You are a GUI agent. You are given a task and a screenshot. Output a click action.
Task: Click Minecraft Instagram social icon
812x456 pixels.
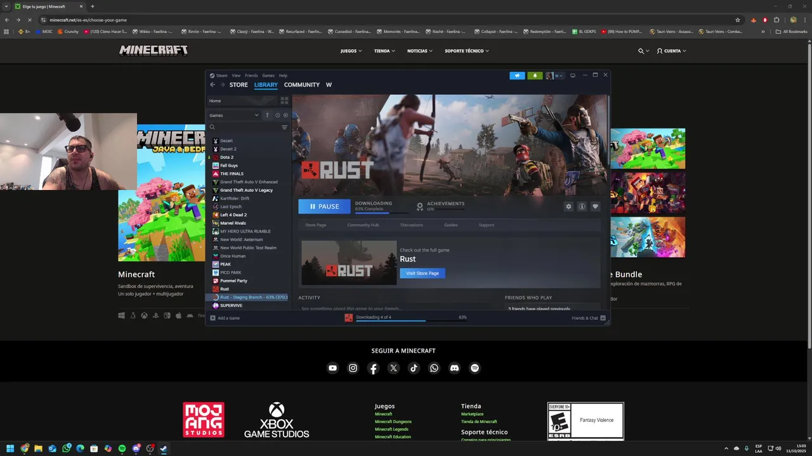(353, 368)
